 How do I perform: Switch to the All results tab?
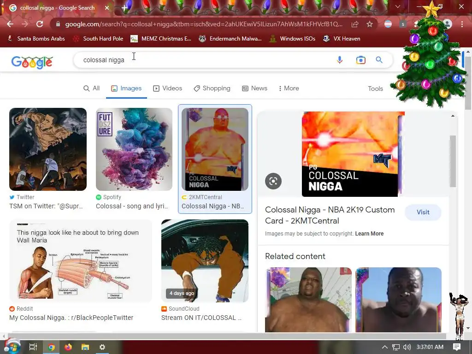click(92, 88)
